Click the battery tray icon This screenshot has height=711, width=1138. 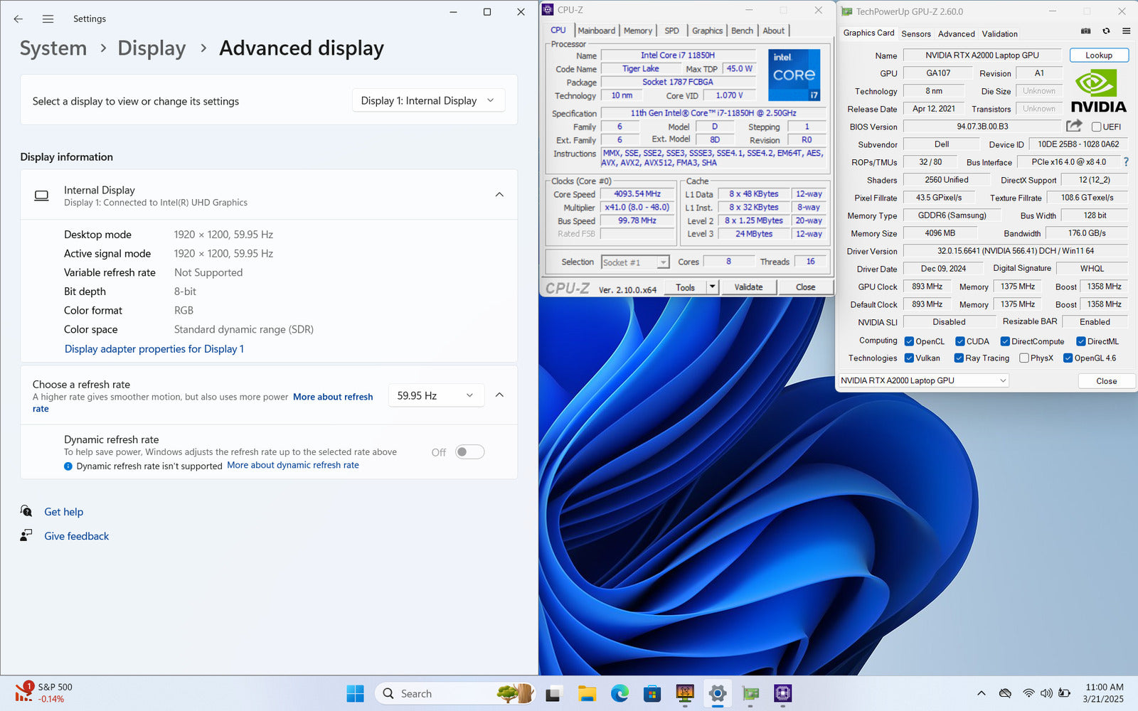point(1065,693)
